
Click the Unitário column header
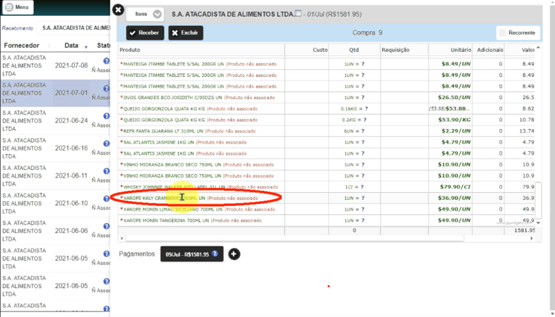click(x=450, y=50)
